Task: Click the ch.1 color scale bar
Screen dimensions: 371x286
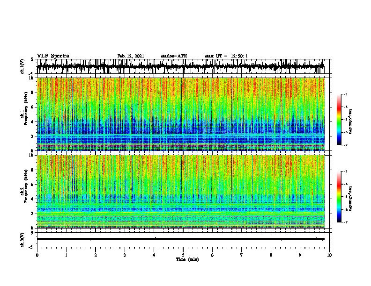Action: click(339, 120)
